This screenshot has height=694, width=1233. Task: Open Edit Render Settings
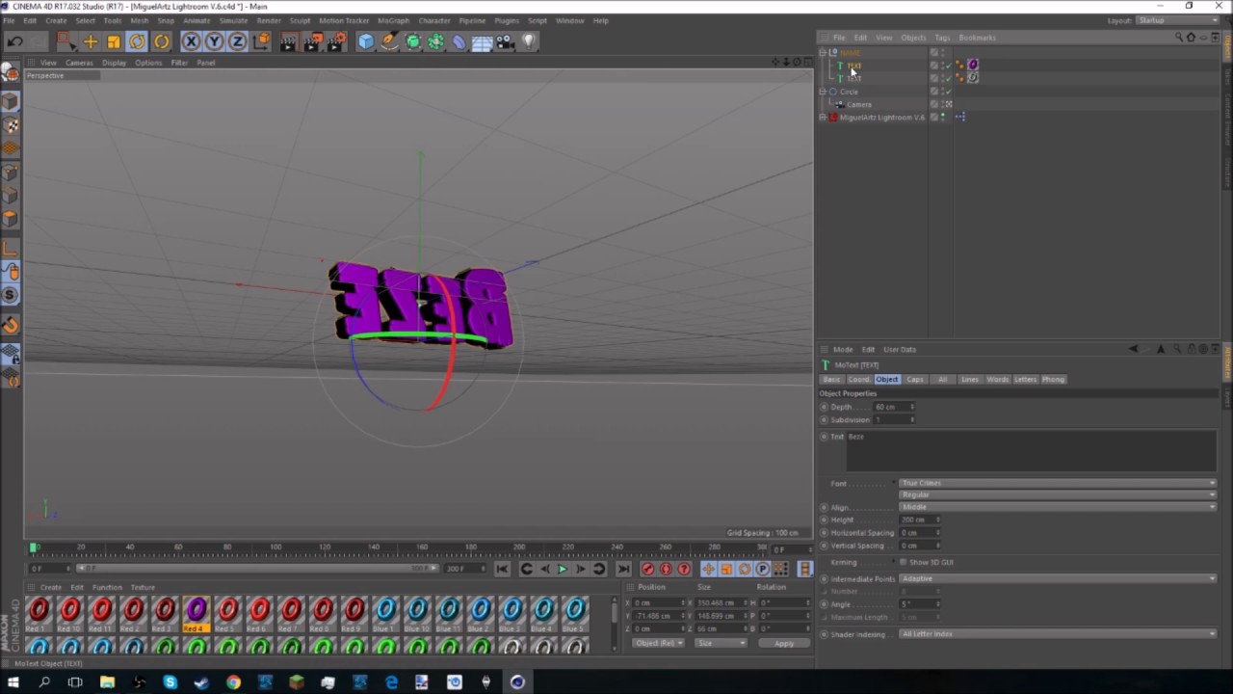(x=336, y=41)
